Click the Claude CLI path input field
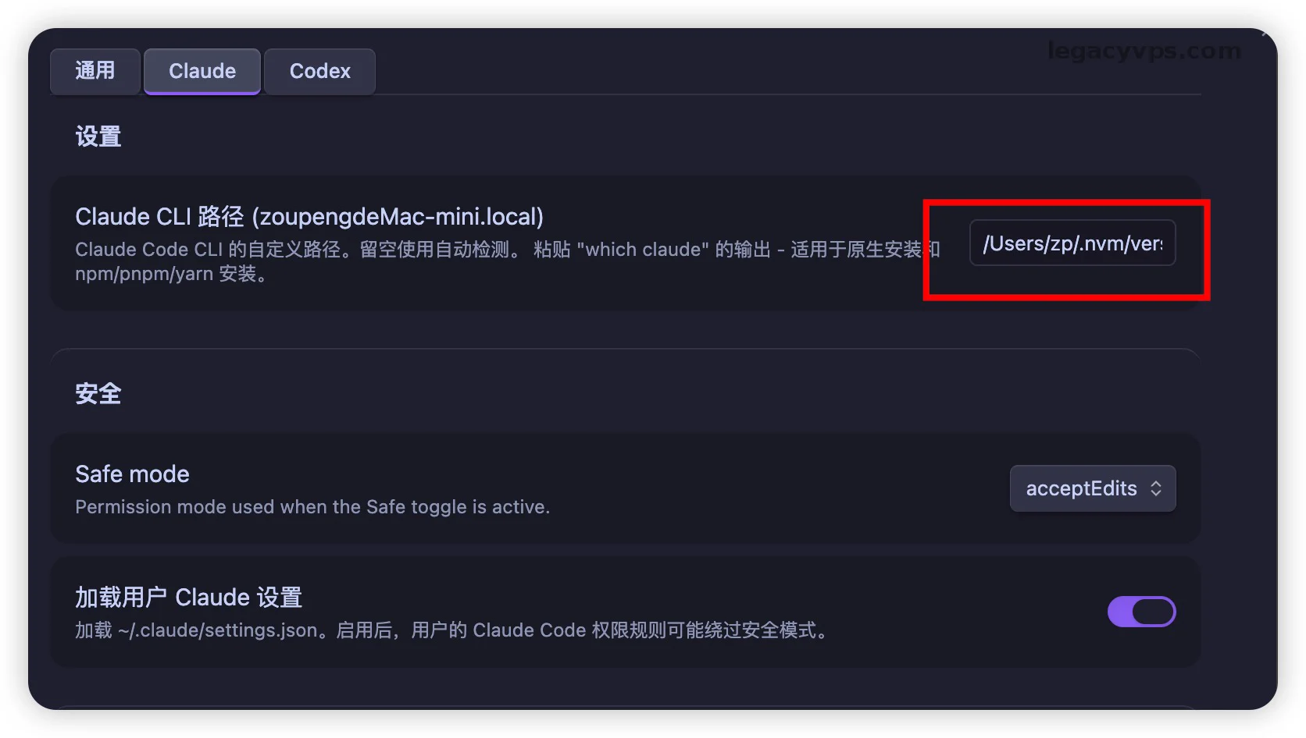Screen dimensions: 1306x738 tap(1072, 243)
